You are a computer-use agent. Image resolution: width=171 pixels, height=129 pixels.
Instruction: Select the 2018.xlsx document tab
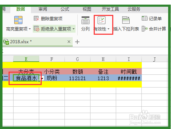(x=37, y=42)
